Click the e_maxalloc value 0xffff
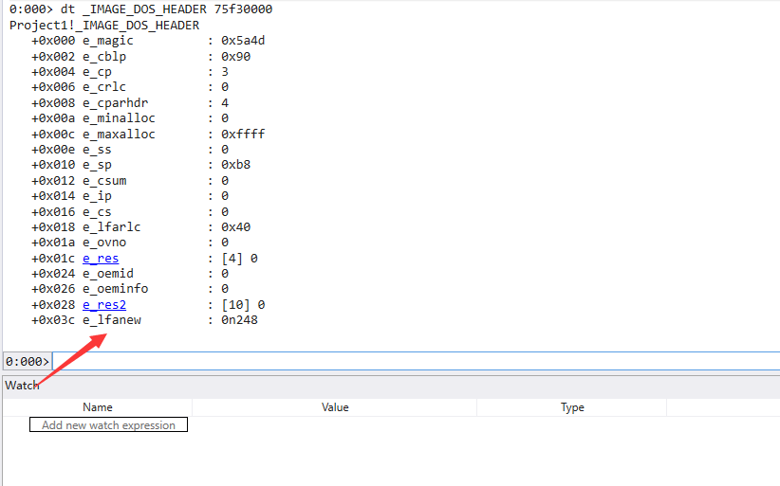The height and width of the screenshot is (486, 780). coord(243,134)
